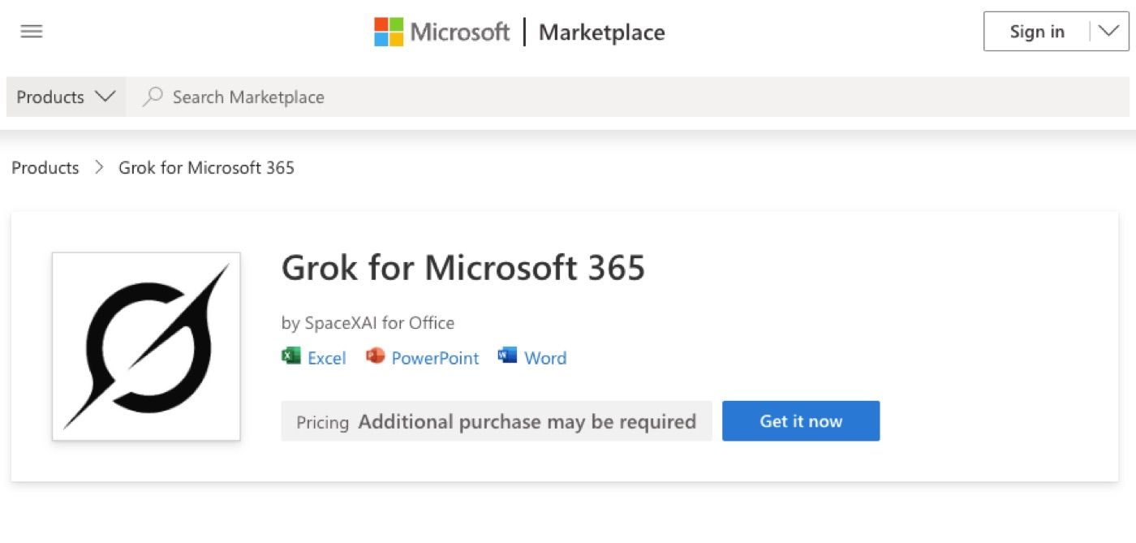Click the Sign in button

(x=1036, y=32)
